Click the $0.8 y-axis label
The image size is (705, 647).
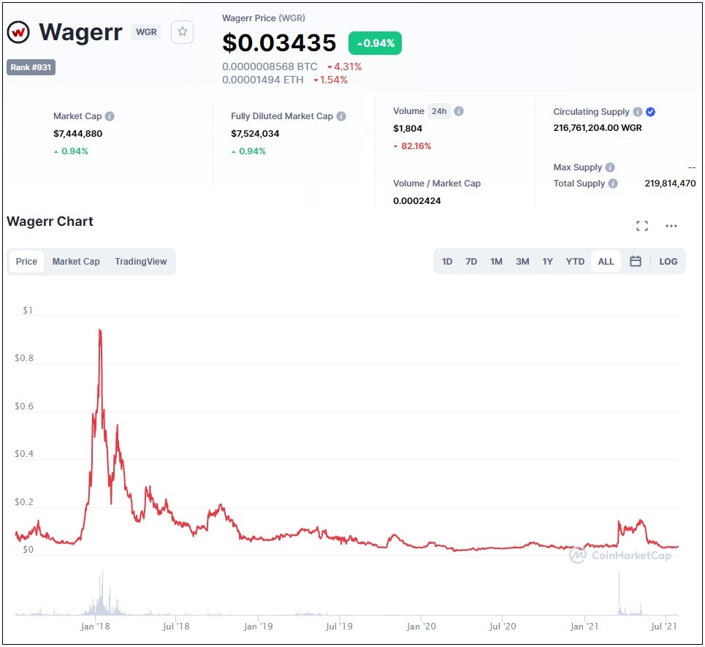coord(24,358)
